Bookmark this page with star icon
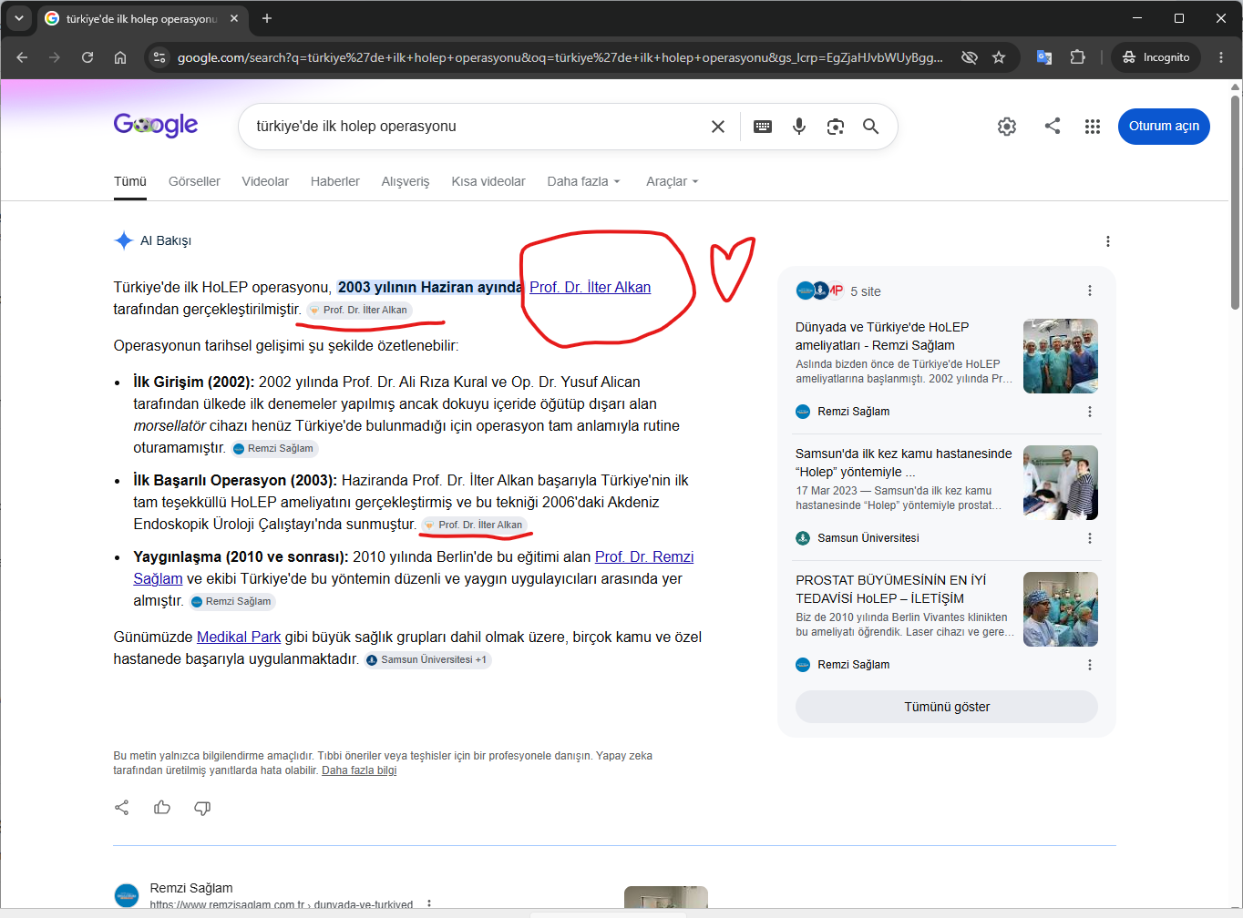The image size is (1243, 918). click(999, 57)
